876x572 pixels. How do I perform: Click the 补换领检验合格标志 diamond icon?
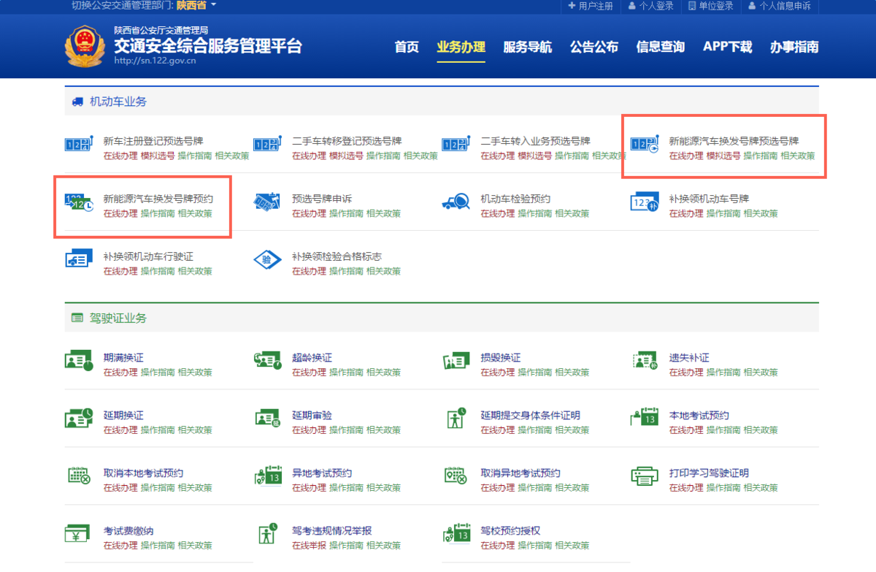[267, 260]
